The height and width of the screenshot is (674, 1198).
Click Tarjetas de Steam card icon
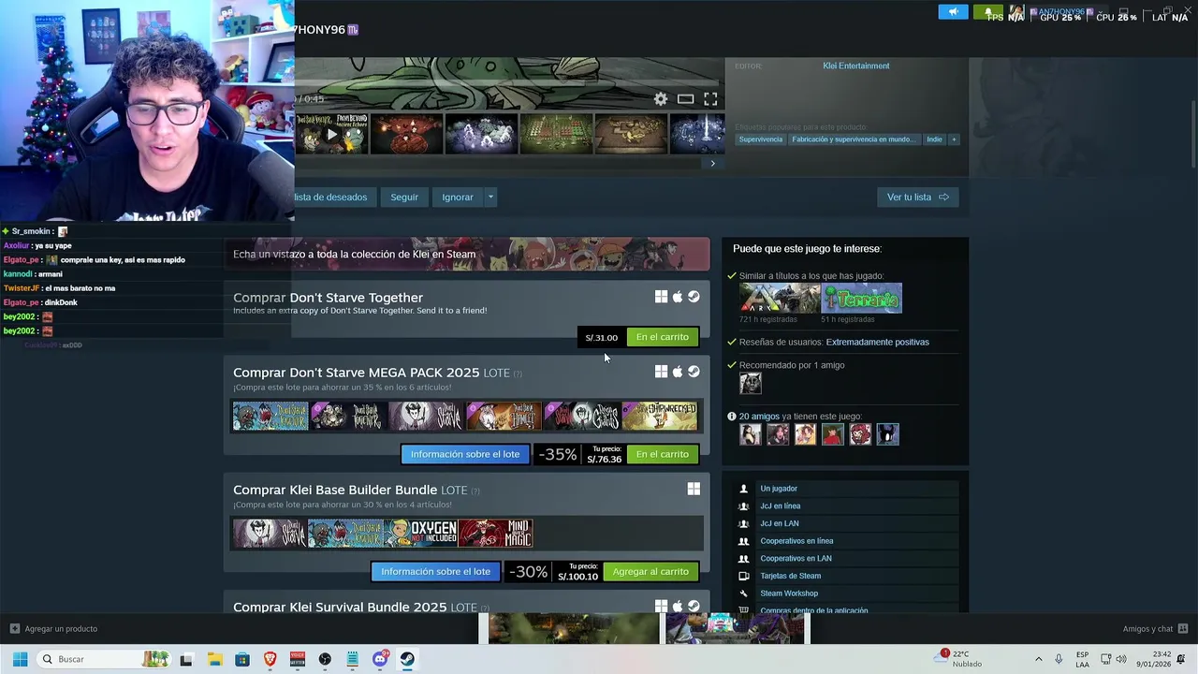pyautogui.click(x=744, y=576)
